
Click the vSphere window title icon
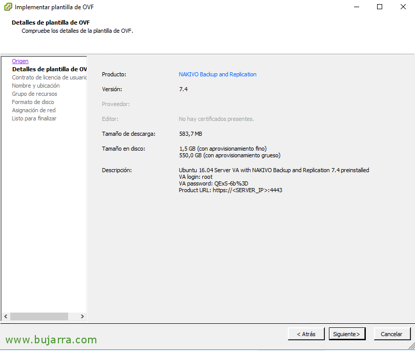click(8, 7)
